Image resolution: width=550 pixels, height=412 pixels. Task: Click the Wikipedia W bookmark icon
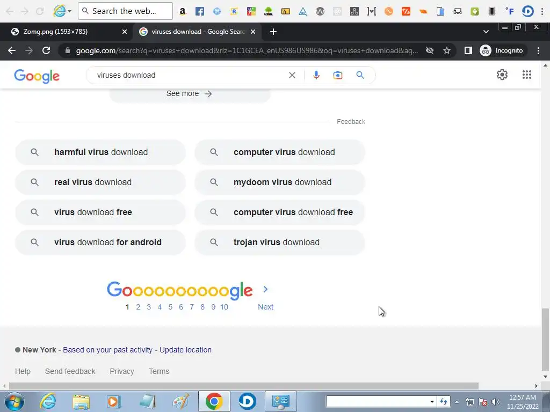pyautogui.click(x=320, y=11)
